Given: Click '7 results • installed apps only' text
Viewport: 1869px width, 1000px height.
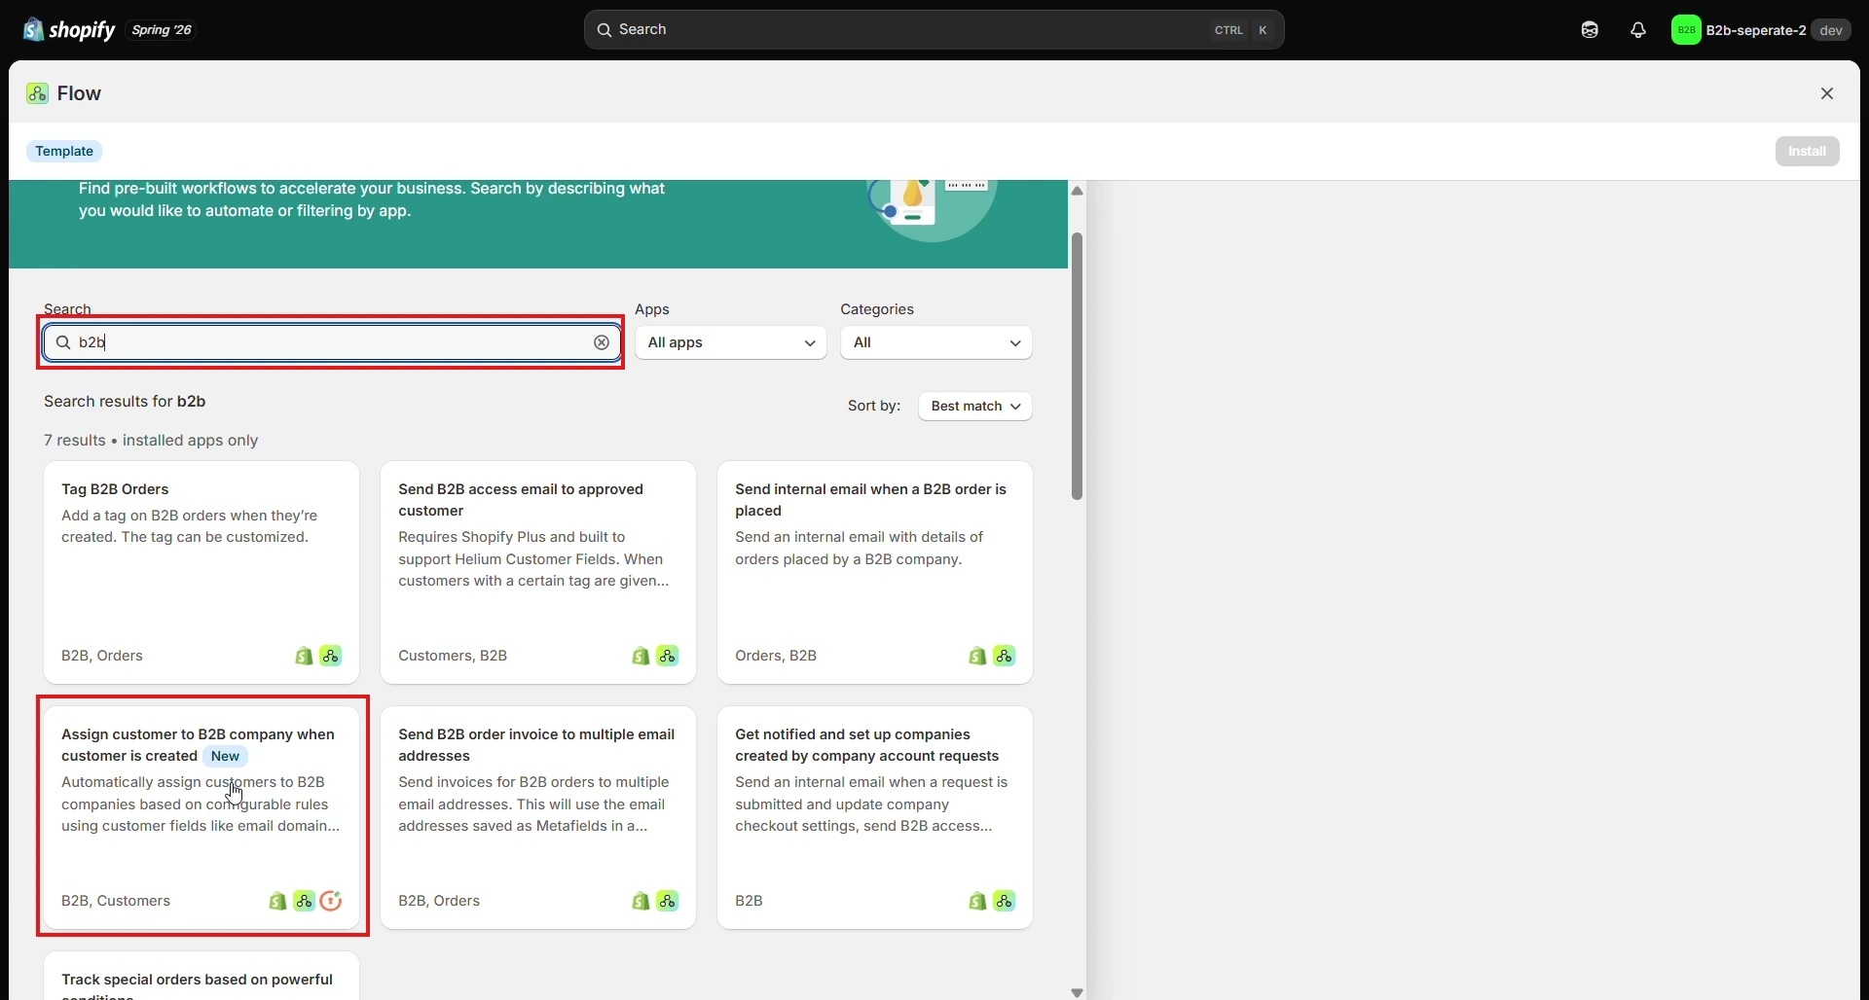Looking at the screenshot, I should pyautogui.click(x=151, y=441).
